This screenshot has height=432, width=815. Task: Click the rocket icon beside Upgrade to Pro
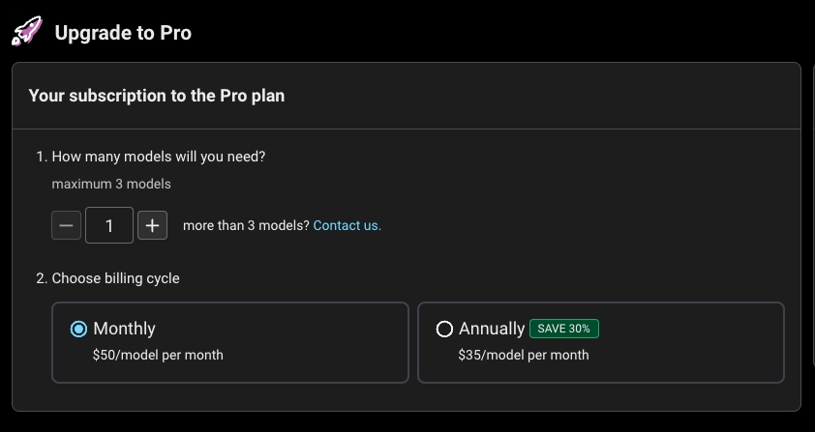click(x=26, y=32)
